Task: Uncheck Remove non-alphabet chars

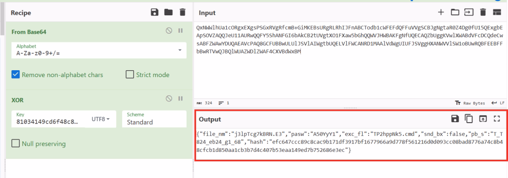Action: [x=15, y=75]
